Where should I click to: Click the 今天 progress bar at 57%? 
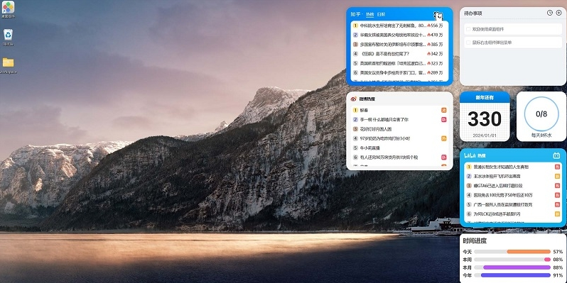tap(512, 252)
